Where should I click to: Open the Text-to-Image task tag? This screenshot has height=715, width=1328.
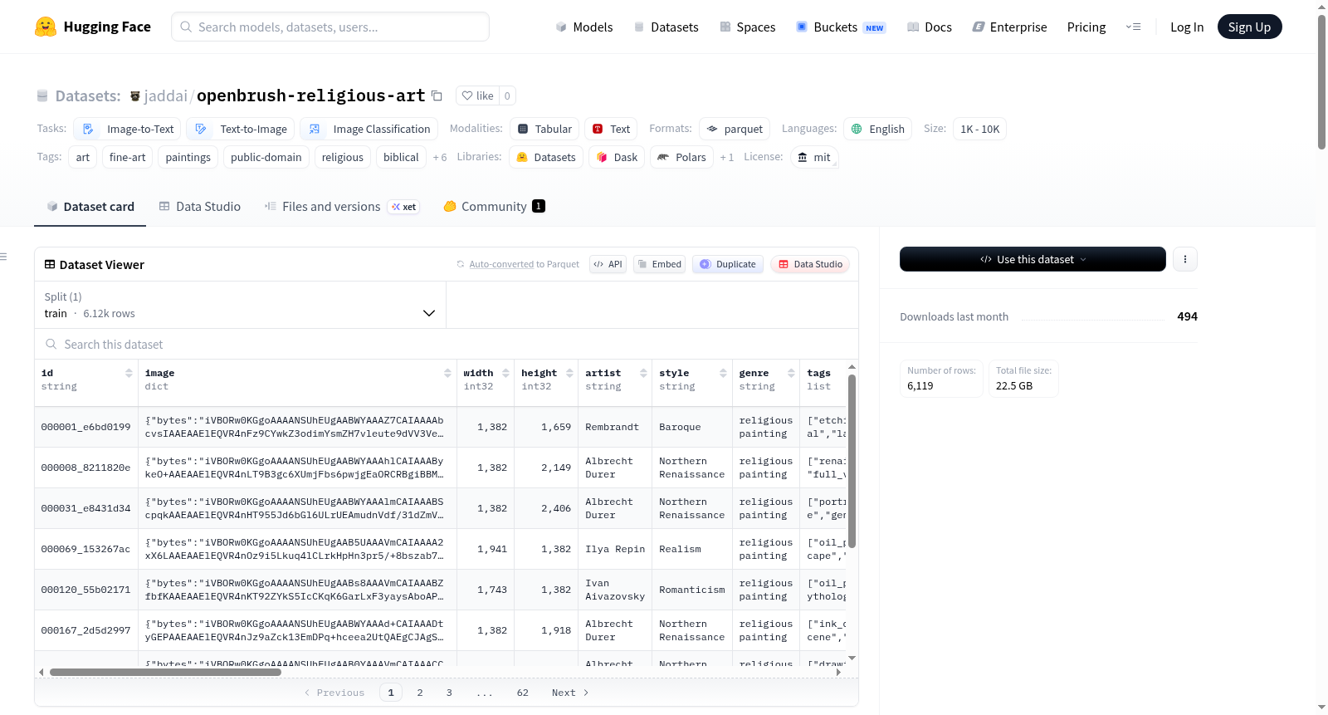[241, 129]
